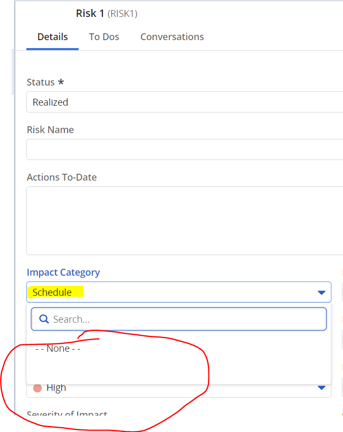This screenshot has width=343, height=432.
Task: Focus the Risk Name input field
Action: pos(185,149)
